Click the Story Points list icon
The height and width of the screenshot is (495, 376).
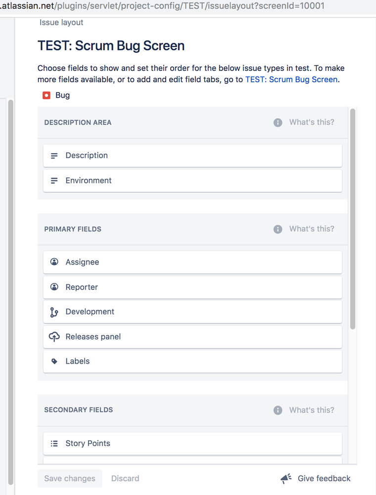(54, 443)
